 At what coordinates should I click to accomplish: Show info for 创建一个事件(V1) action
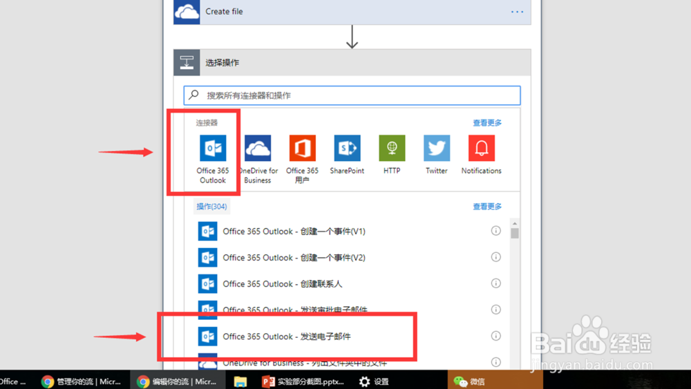[495, 231]
